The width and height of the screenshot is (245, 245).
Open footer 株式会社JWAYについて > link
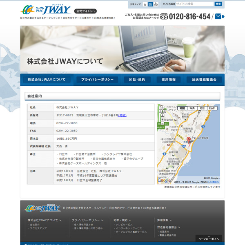point(45,220)
